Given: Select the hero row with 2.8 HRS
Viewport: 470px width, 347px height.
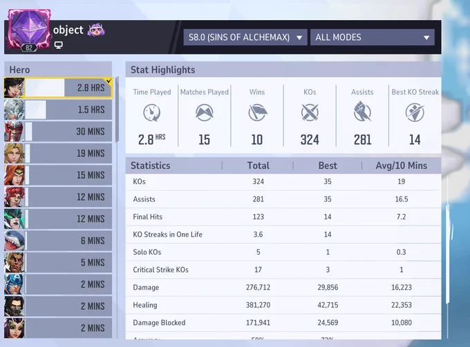Looking at the screenshot, I should pos(58,88).
